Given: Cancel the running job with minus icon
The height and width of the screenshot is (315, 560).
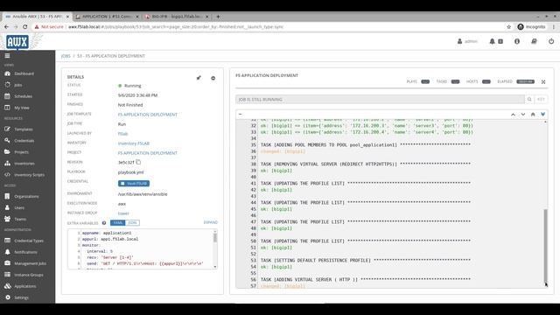Looking at the screenshot, I should click(x=213, y=78).
